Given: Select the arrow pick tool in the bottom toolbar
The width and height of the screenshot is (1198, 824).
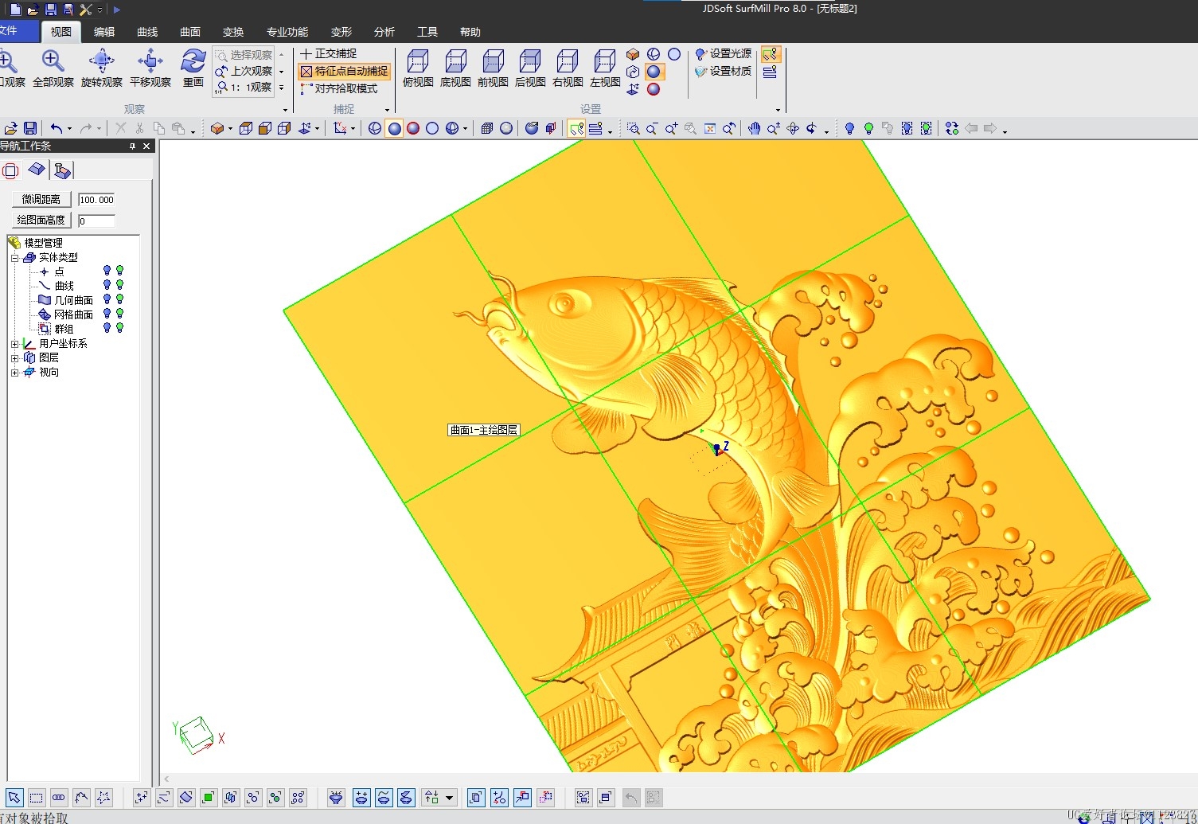Looking at the screenshot, I should point(14,798).
